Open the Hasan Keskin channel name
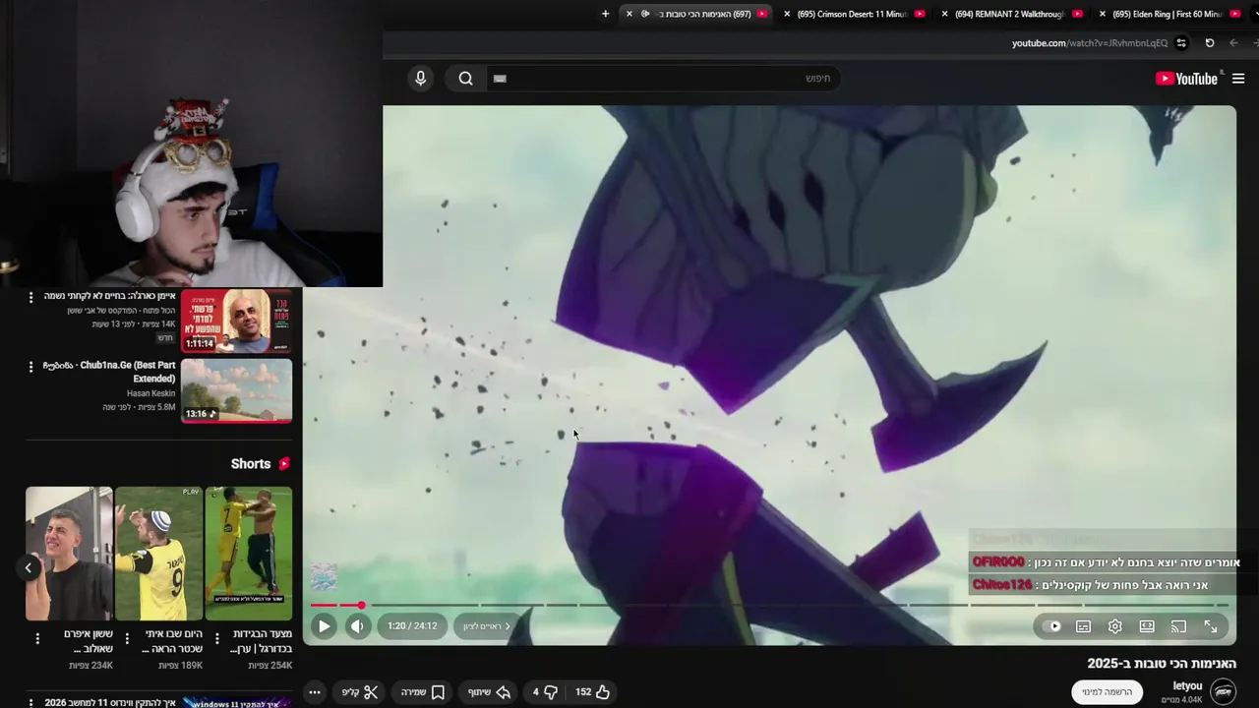The height and width of the screenshot is (708, 1259). tap(150, 393)
